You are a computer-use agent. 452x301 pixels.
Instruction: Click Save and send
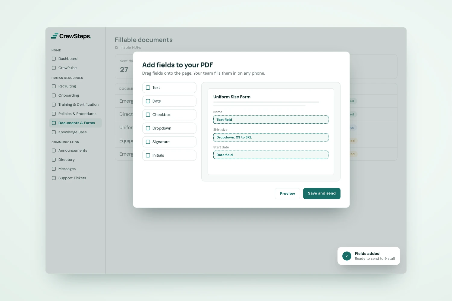tap(322, 194)
